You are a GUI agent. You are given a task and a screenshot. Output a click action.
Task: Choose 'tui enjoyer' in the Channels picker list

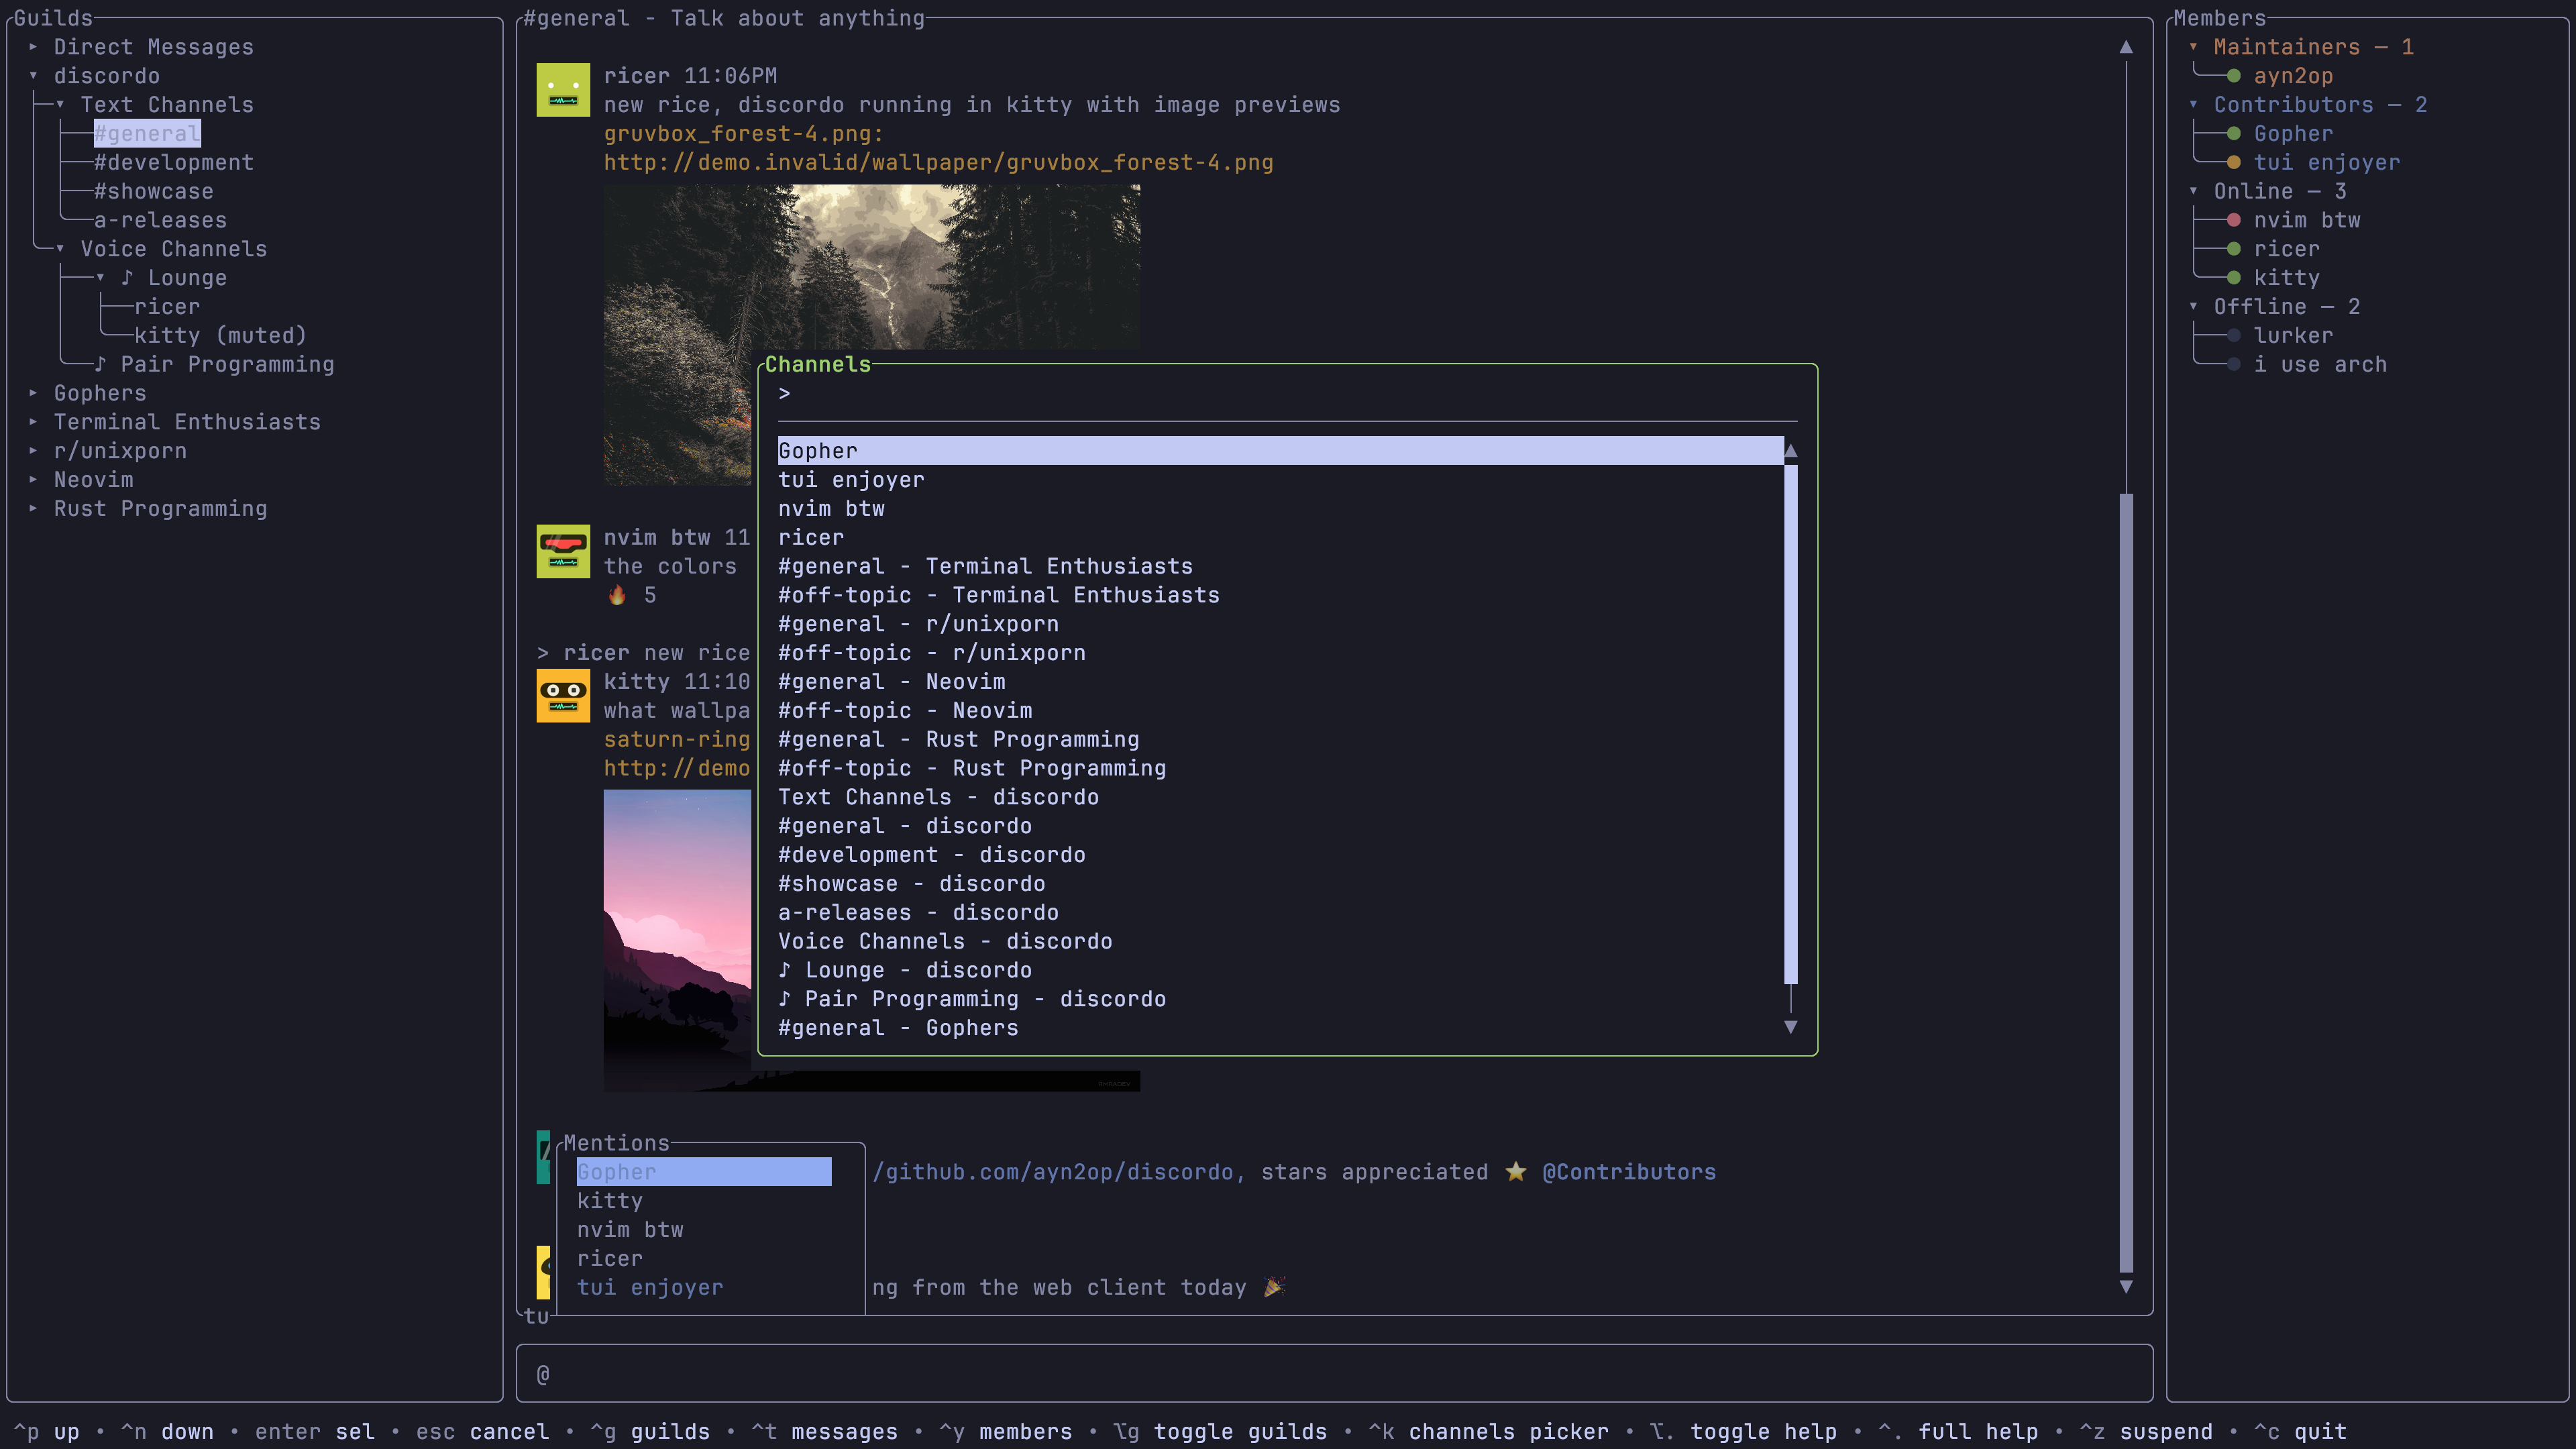(x=1280, y=480)
